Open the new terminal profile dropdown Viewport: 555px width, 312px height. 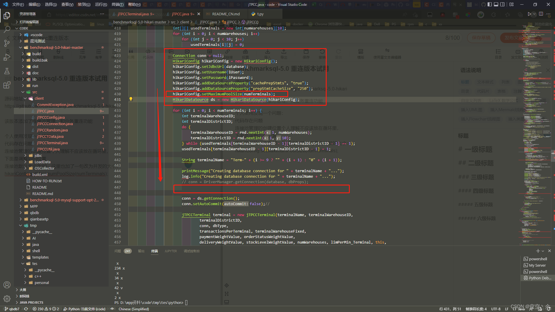click(543, 251)
